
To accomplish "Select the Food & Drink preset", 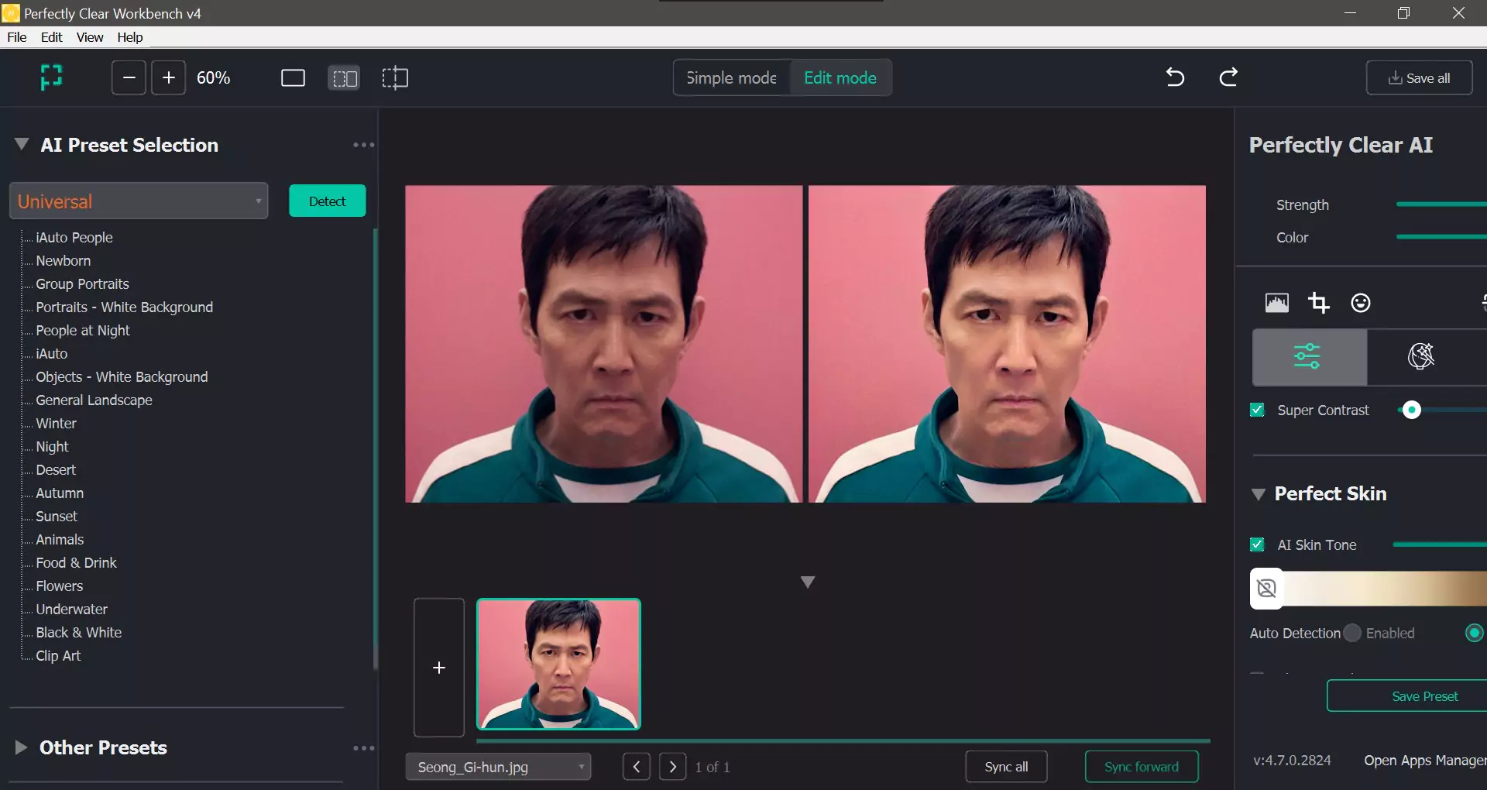I will (x=76, y=563).
